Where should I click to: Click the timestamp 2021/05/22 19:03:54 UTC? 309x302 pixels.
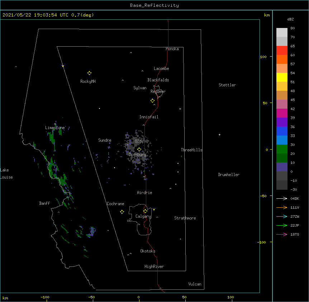(35, 15)
